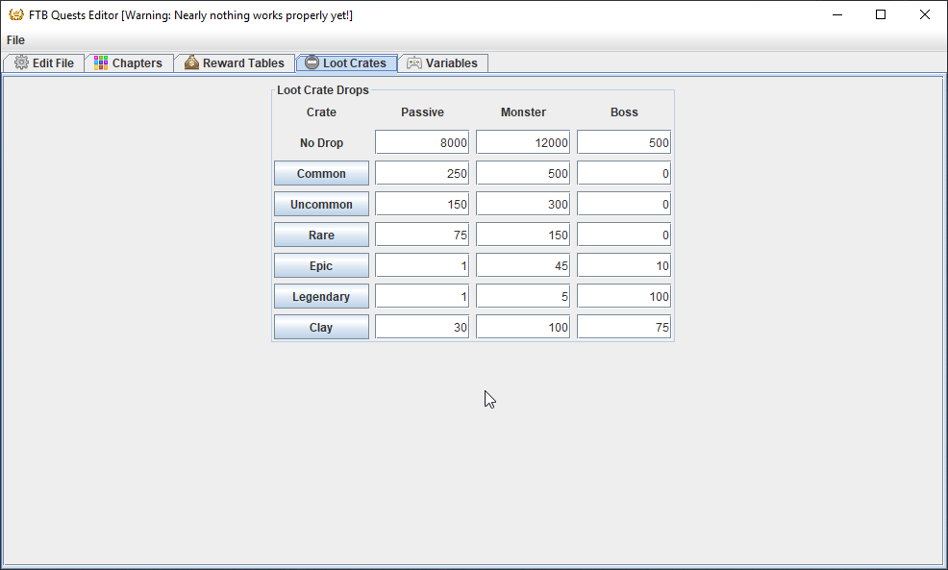
Task: Edit the Legendary Boss weight field
Action: [x=624, y=297]
